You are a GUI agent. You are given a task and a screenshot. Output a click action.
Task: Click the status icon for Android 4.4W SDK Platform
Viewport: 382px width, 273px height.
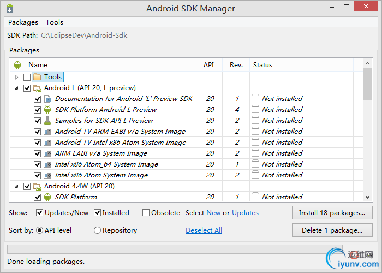(x=255, y=197)
